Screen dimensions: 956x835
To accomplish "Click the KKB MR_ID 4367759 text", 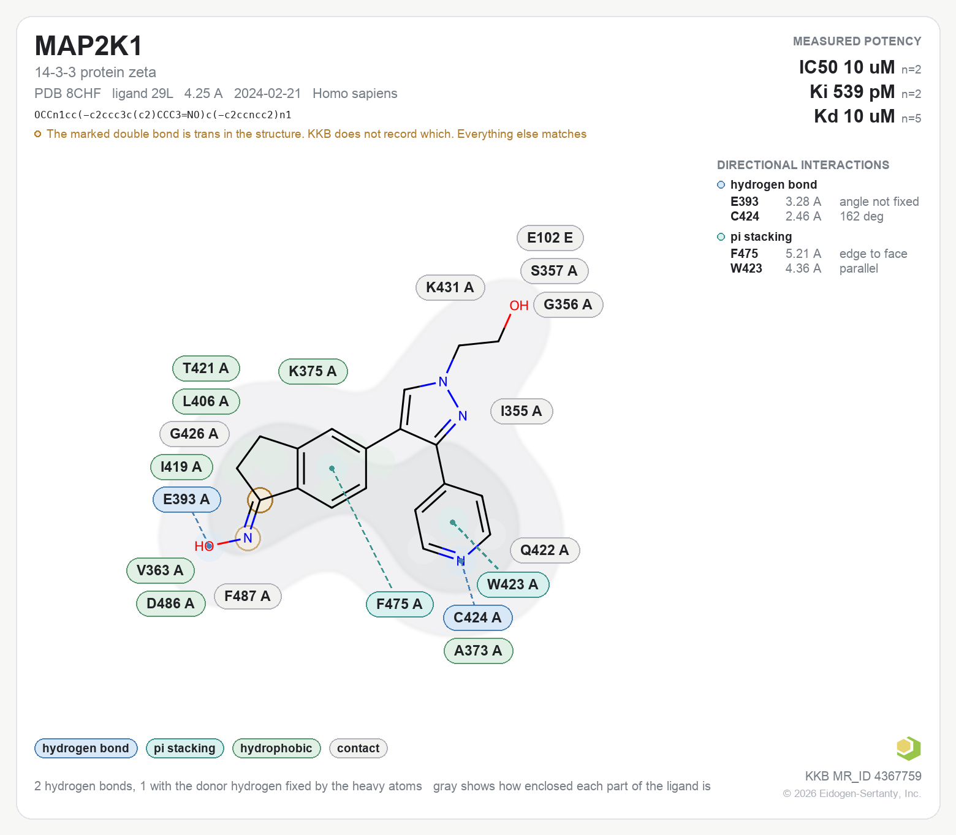I will point(863,776).
